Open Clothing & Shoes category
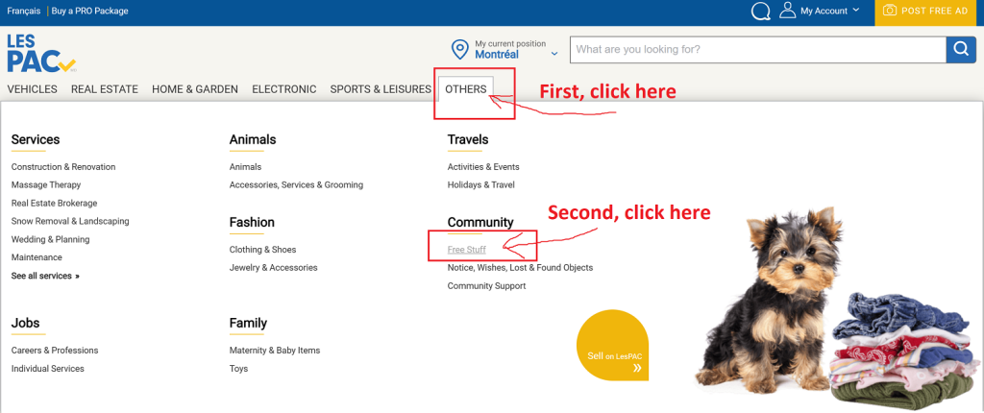Screen dimensions: 984x413 tap(262, 250)
